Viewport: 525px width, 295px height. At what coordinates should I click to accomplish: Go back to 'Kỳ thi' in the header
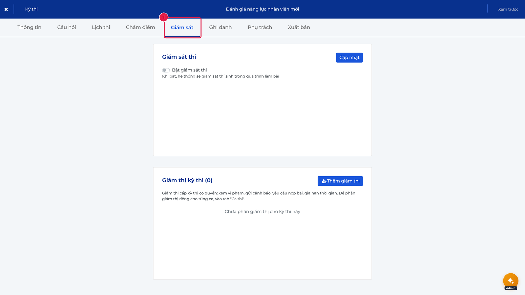(x=31, y=9)
